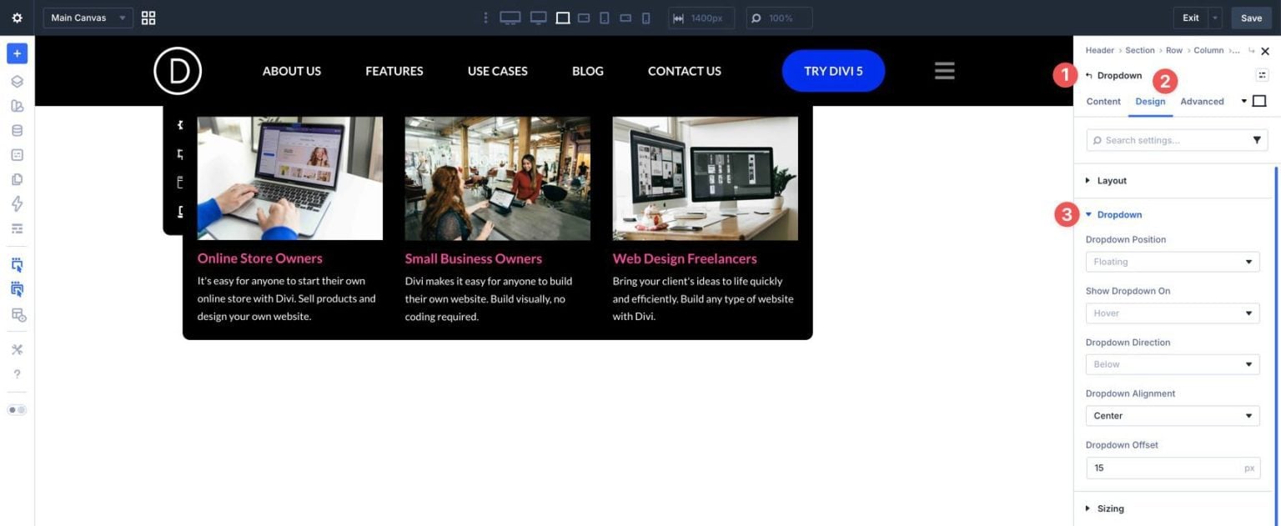This screenshot has height=526, width=1281.
Task: Click the square panel state icon beside Advanced
Action: point(1259,102)
